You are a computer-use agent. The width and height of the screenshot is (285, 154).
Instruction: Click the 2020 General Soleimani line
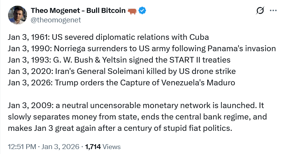click(x=122, y=71)
